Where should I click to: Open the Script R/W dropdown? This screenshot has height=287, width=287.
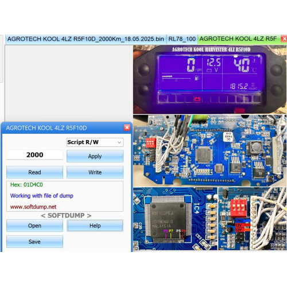pos(95,142)
